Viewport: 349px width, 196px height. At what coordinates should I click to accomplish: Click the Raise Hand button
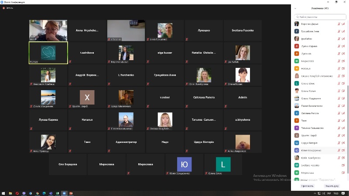(332, 186)
